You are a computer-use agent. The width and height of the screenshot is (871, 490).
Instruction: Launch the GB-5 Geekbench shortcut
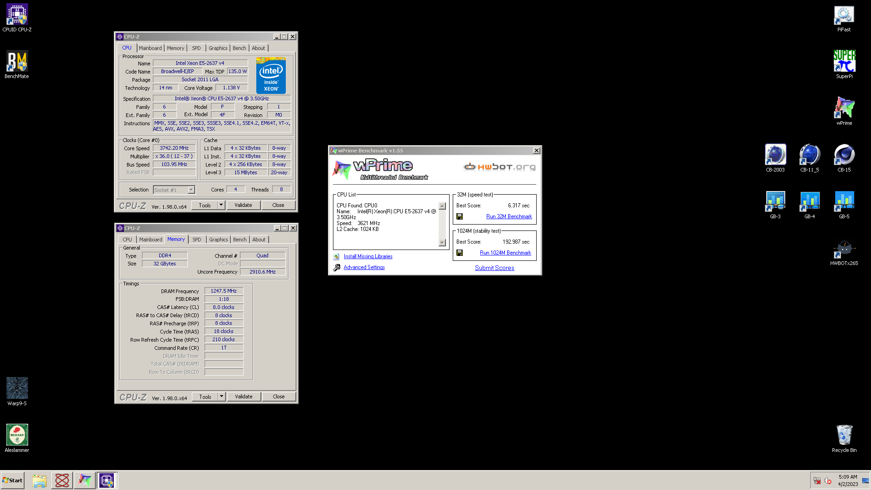pos(844,205)
